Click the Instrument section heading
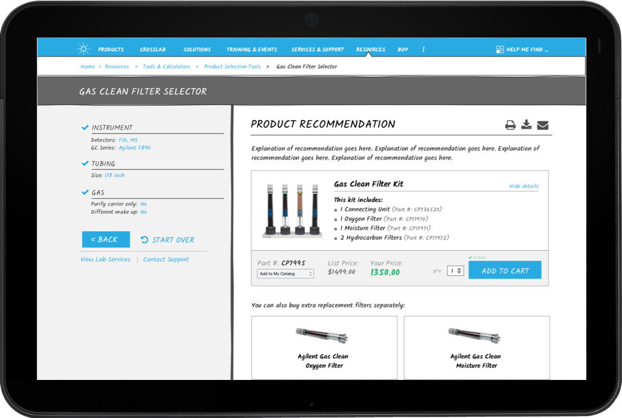The width and height of the screenshot is (622, 418). click(112, 127)
